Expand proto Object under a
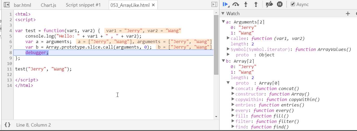 tap(228, 55)
